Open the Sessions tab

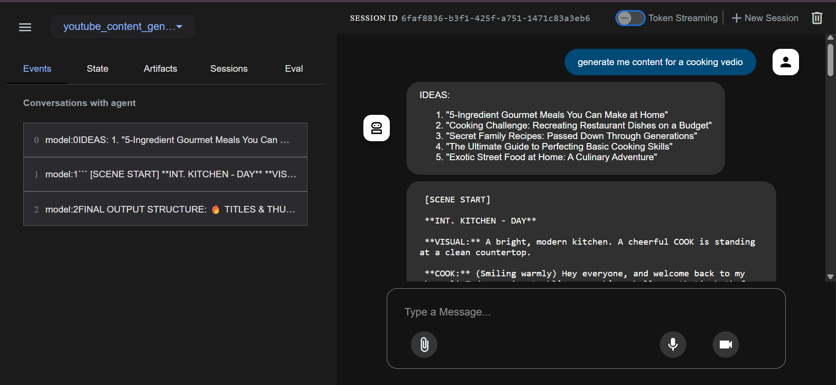229,69
